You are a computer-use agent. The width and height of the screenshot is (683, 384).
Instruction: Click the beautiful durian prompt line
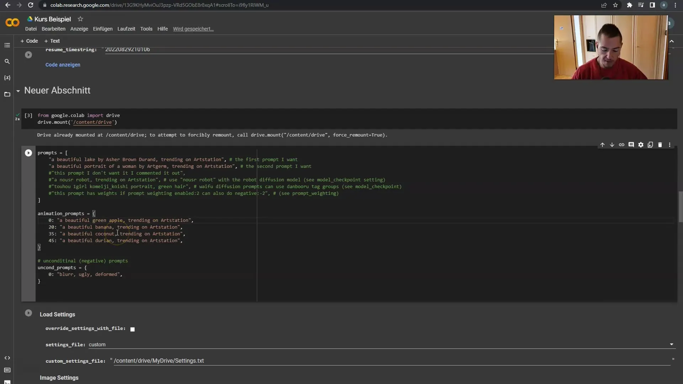click(x=116, y=240)
